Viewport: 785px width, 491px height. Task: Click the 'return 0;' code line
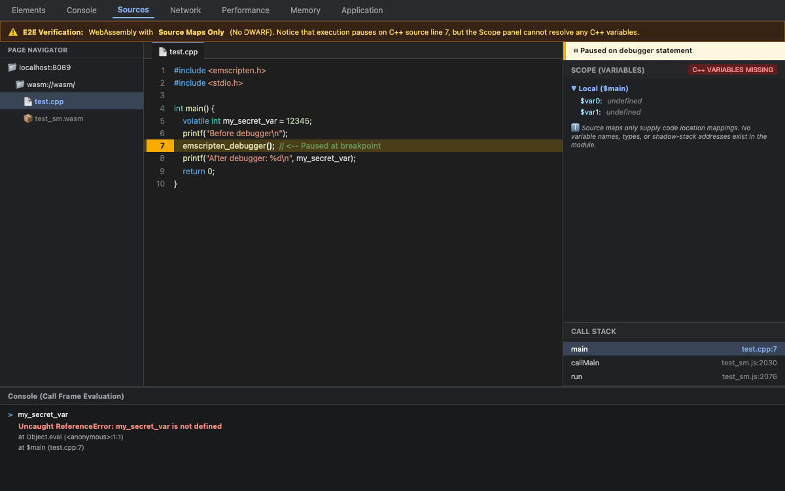coord(199,172)
